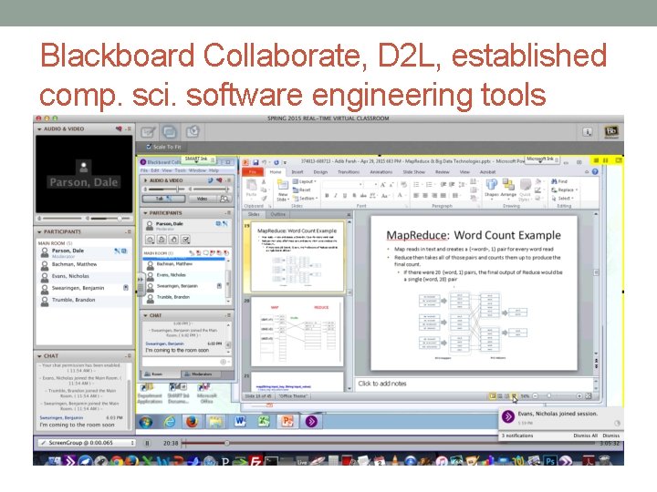The width and height of the screenshot is (657, 492).
Task: Adjust the PowerPoint zoom slider
Action: pyautogui.click(x=557, y=395)
